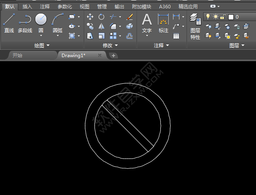Activate the Move tool in 修改 panel
The height and width of the screenshot is (195, 256).
pyautogui.click(x=90, y=17)
